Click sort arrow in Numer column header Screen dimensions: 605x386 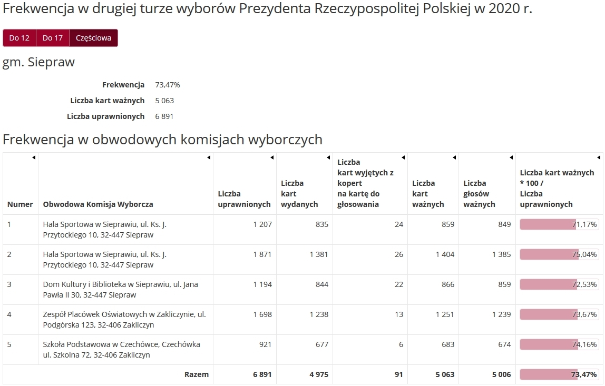[x=34, y=157]
